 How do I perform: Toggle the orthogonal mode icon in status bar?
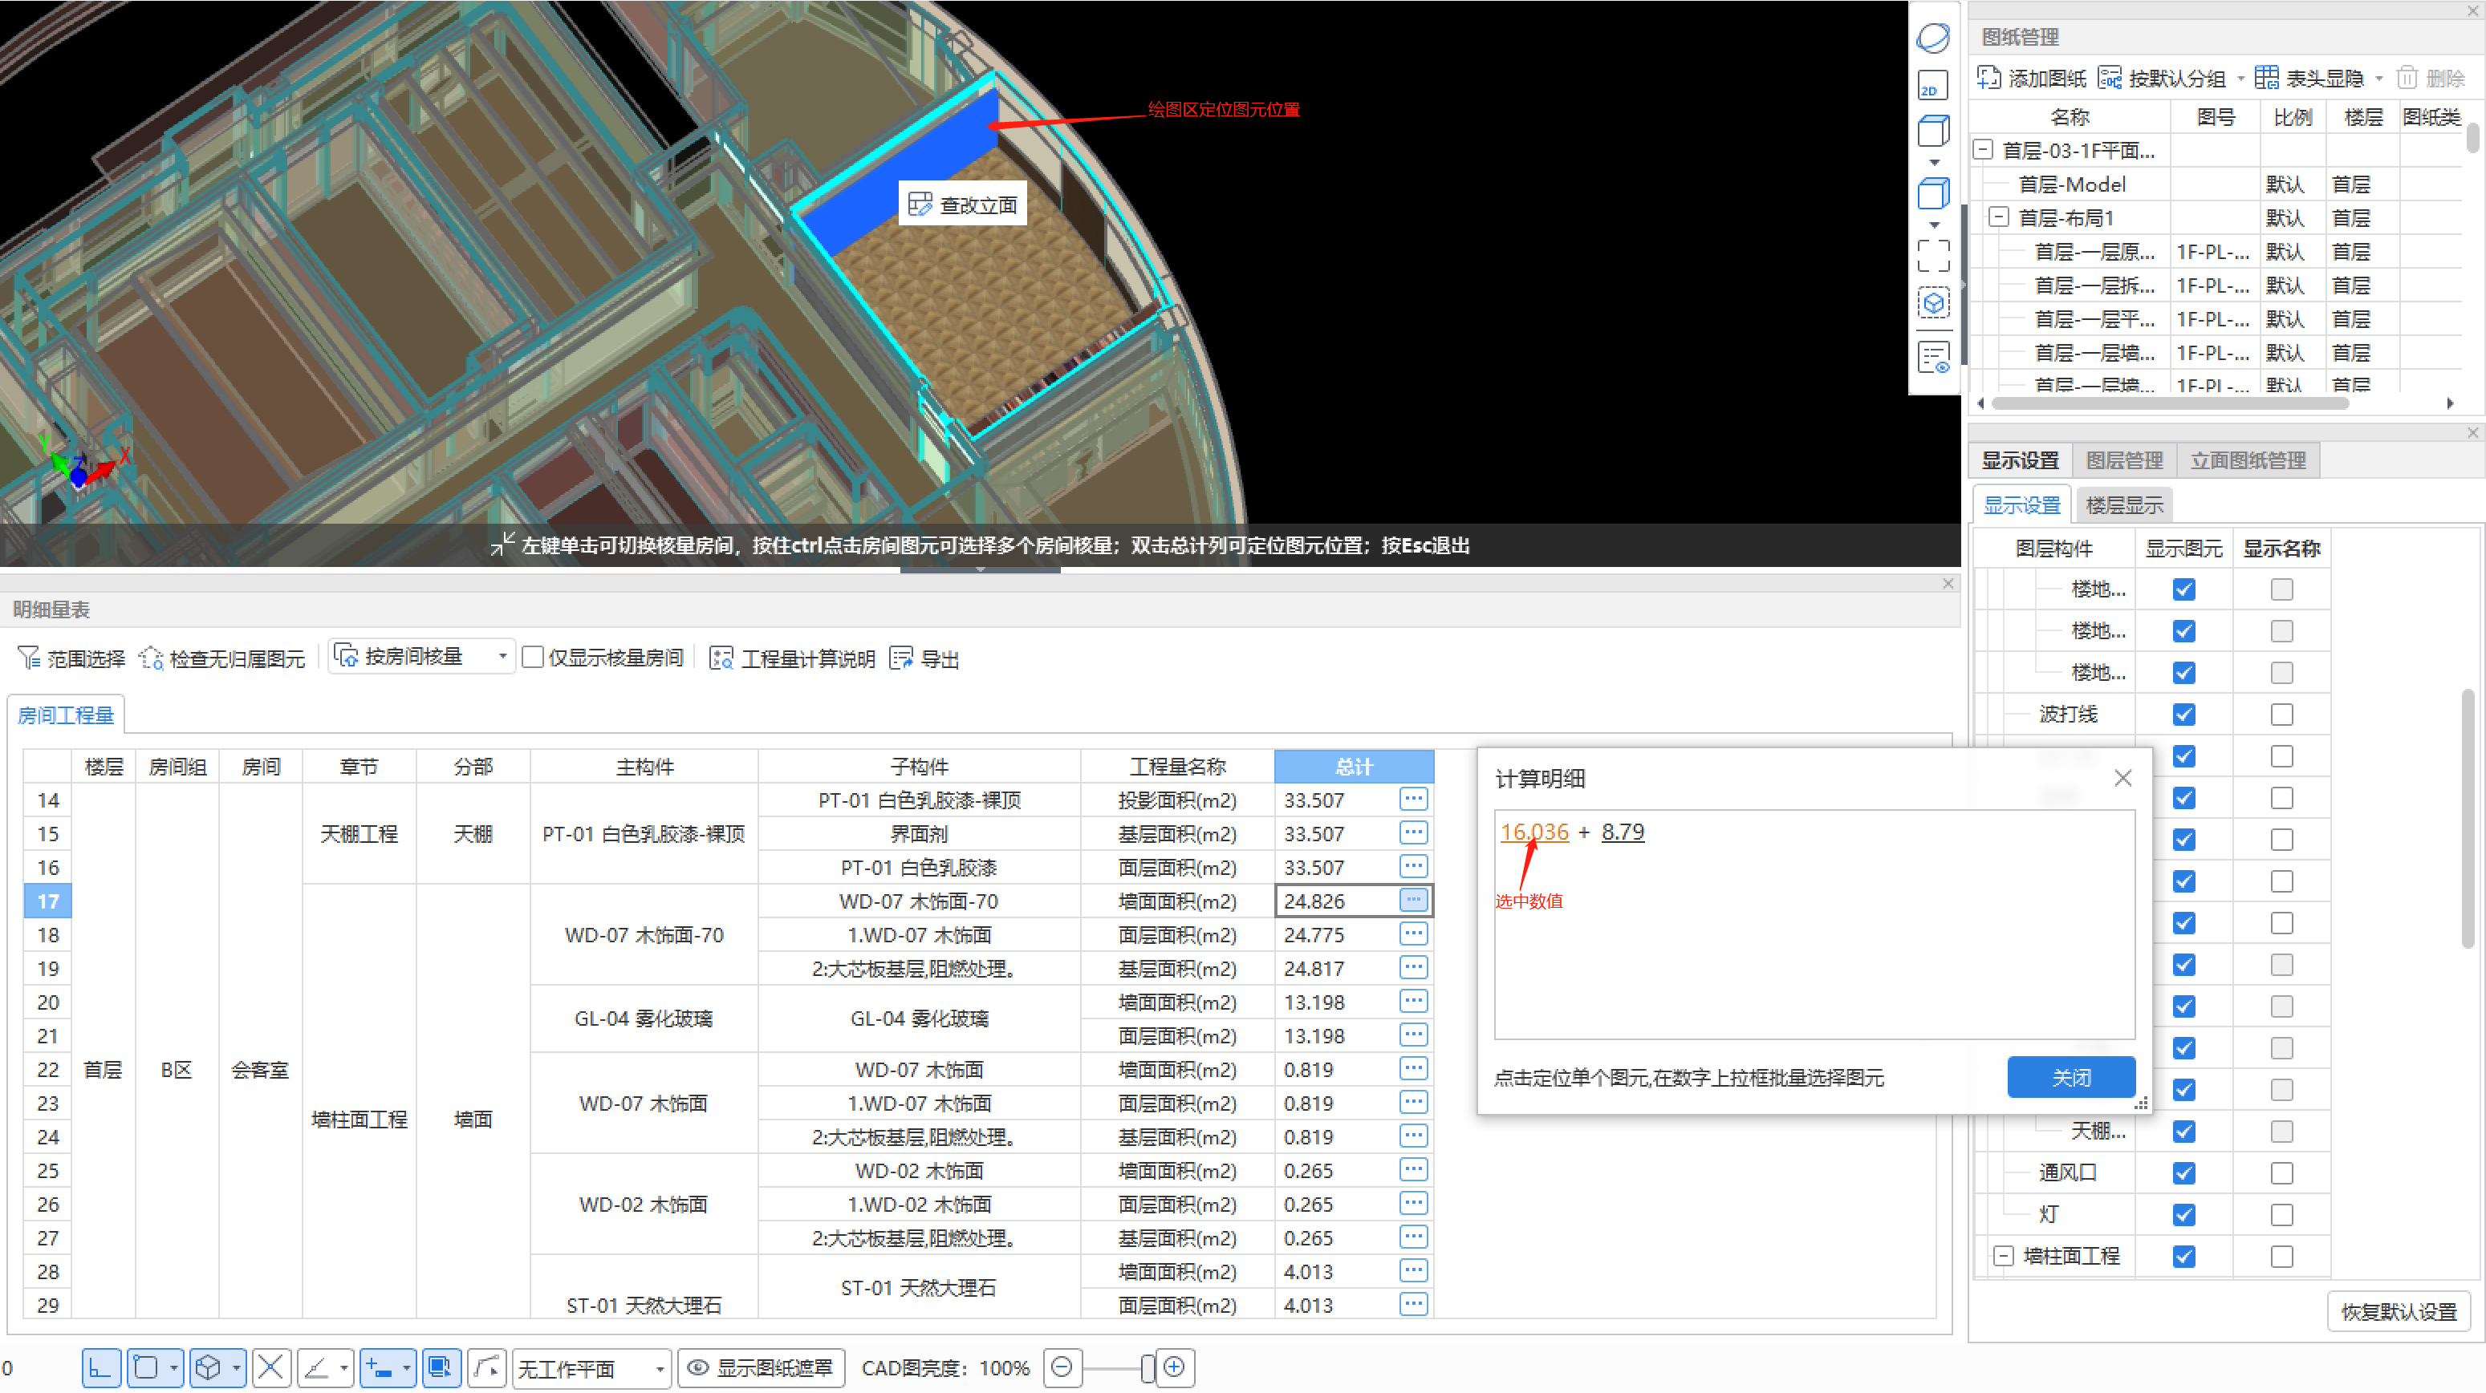[x=100, y=1367]
